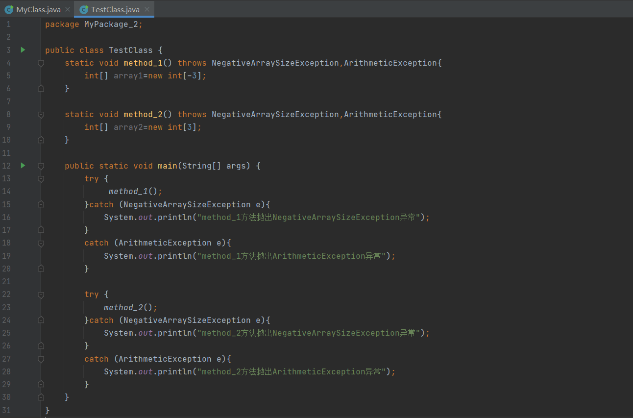Click 'ArithmeticException' in the line 18 catch
This screenshot has height=418, width=633.
[165, 243]
